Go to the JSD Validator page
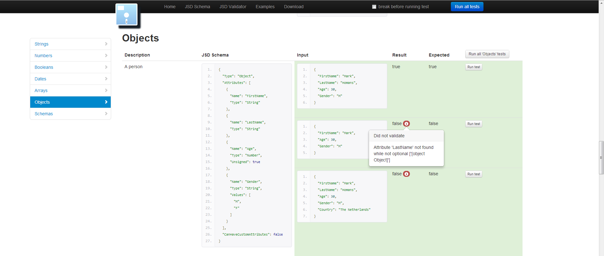Screen dimensions: 604x256 [233, 7]
